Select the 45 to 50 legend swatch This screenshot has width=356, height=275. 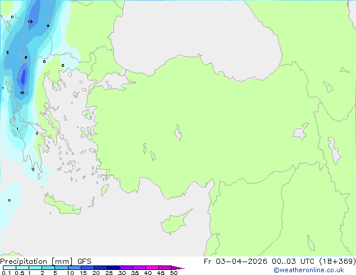165,268
